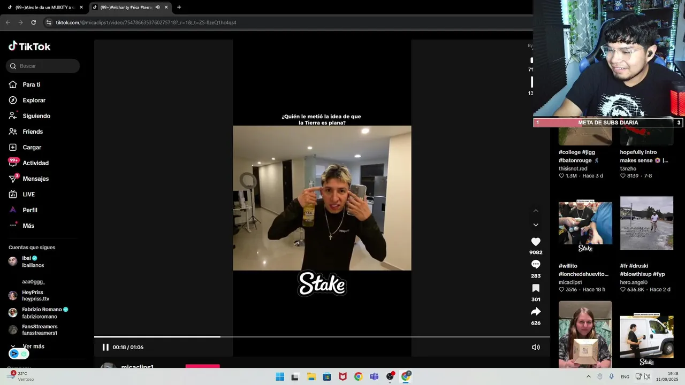Open the micaclips1 author name below video

click(138, 367)
